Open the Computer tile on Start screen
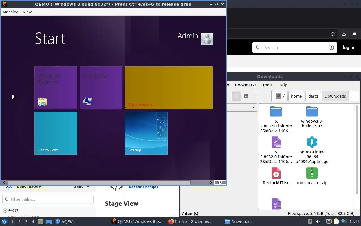 101,88
